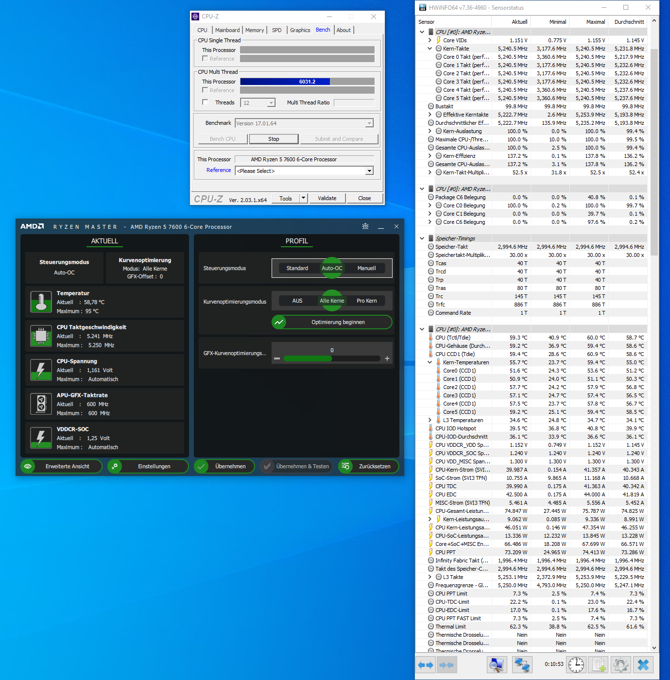Select Auto-OC control mode
This screenshot has height=680, width=670.
(x=332, y=268)
